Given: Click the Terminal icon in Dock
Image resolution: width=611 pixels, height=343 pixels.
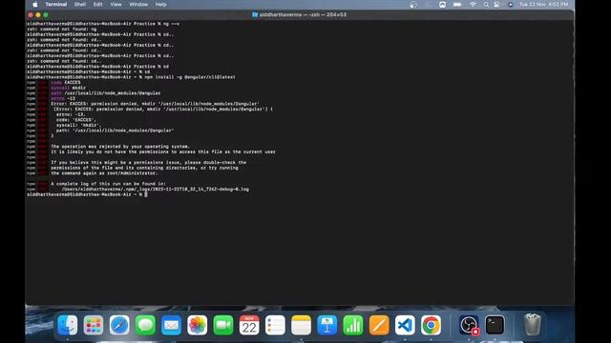Looking at the screenshot, I should [495, 325].
